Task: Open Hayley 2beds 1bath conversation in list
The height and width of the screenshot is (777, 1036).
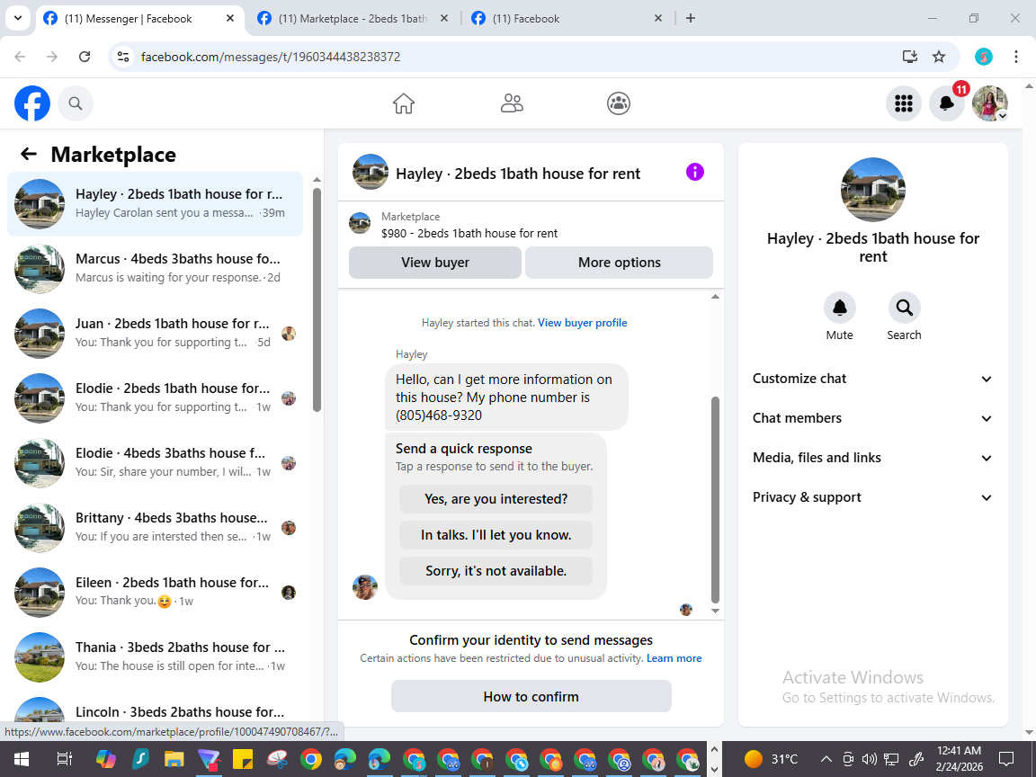Action: click(156, 203)
